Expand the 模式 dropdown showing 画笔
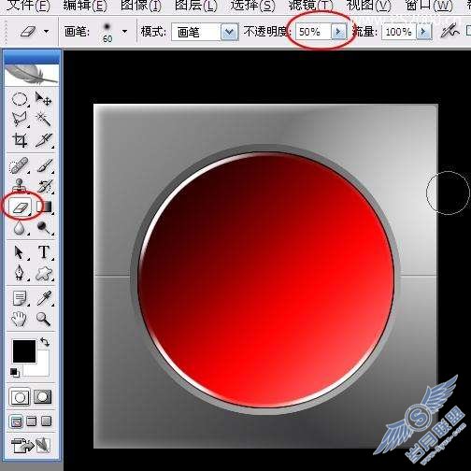Viewport: 471px width, 471px height. (x=229, y=32)
